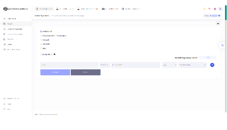
Task: Click the page vertical scrollbar
Action: tap(226, 59)
